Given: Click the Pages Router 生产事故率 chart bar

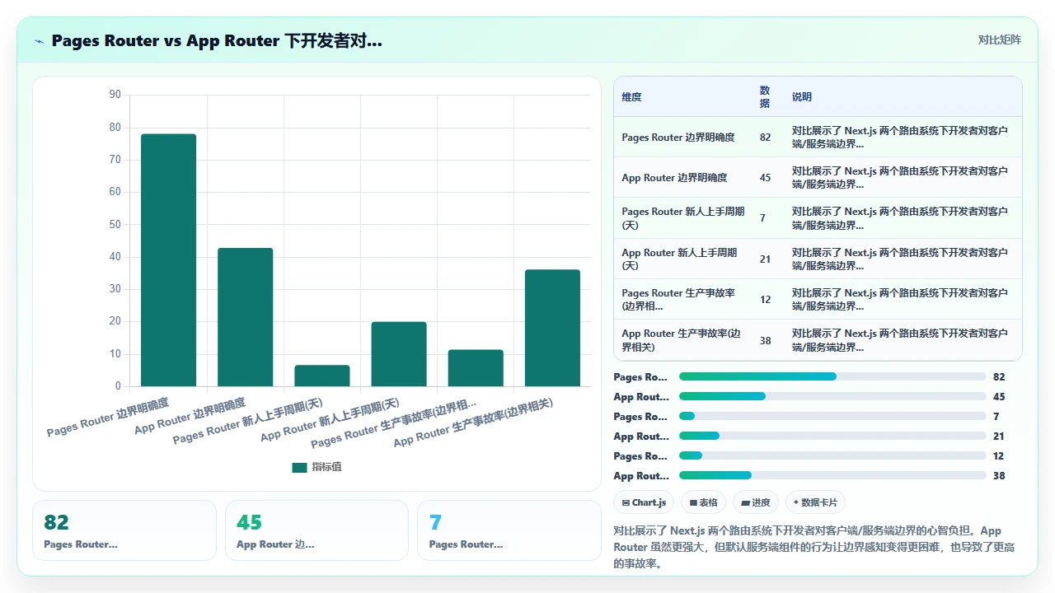Looking at the screenshot, I should coord(476,368).
